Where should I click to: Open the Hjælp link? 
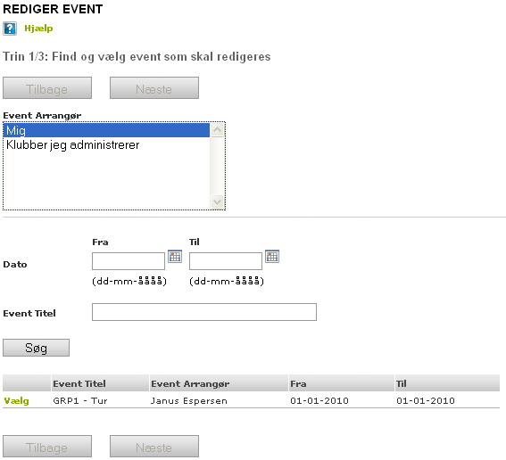tap(38, 29)
